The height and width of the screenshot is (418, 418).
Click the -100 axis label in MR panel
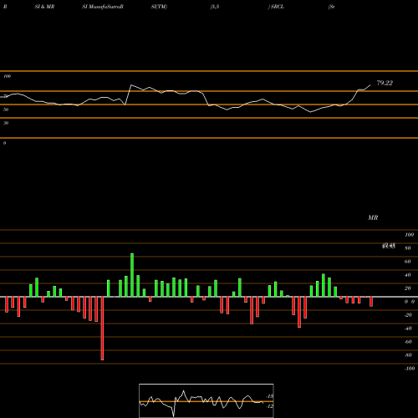410,369
